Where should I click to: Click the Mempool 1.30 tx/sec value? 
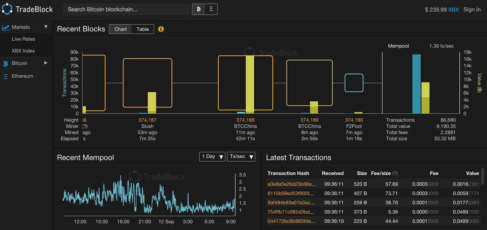point(441,46)
